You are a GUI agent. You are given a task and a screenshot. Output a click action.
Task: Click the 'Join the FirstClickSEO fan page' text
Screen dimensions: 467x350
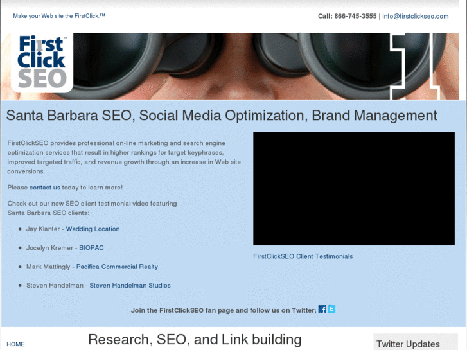point(224,310)
